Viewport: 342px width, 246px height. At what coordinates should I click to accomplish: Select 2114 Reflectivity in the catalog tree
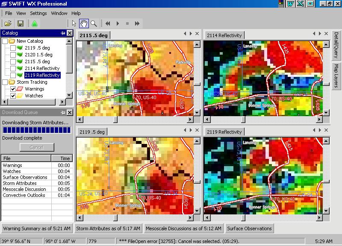tap(42, 68)
